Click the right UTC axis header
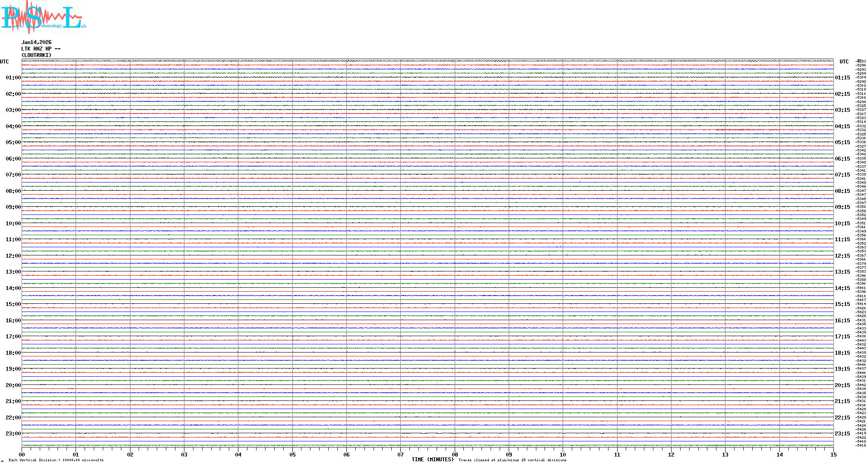 coord(844,62)
